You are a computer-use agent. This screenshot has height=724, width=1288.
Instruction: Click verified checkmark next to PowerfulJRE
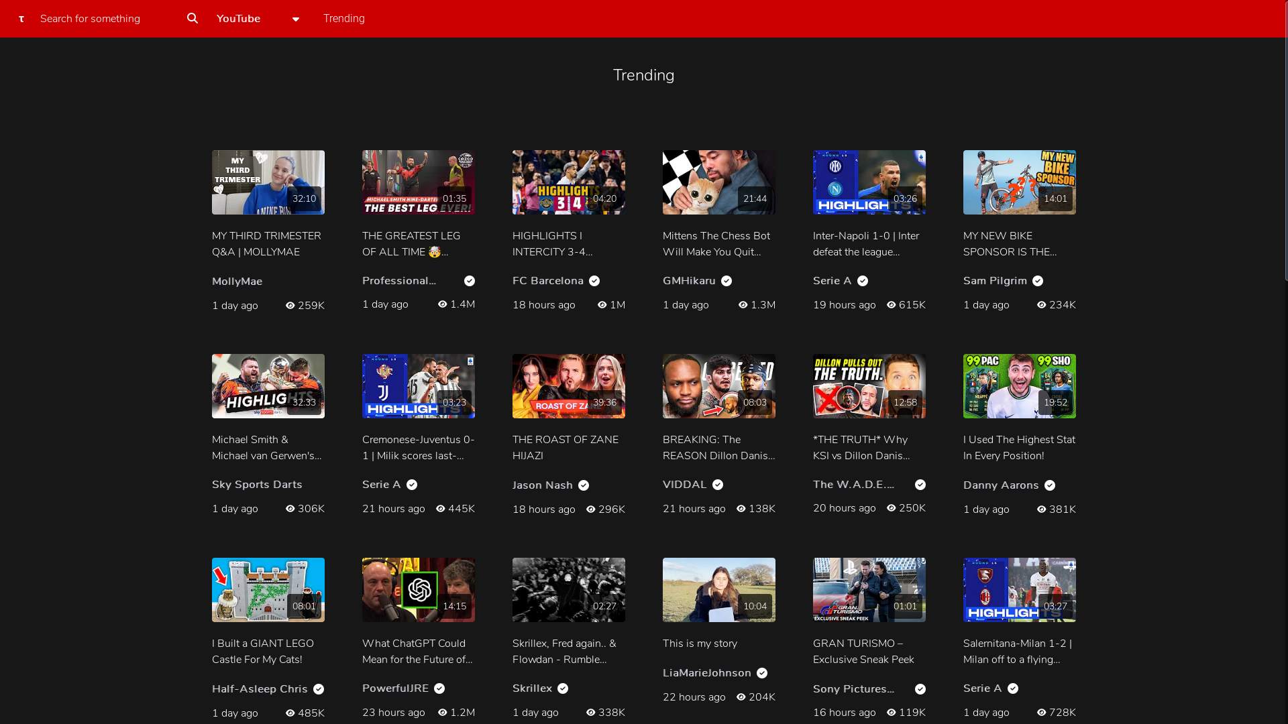(439, 688)
